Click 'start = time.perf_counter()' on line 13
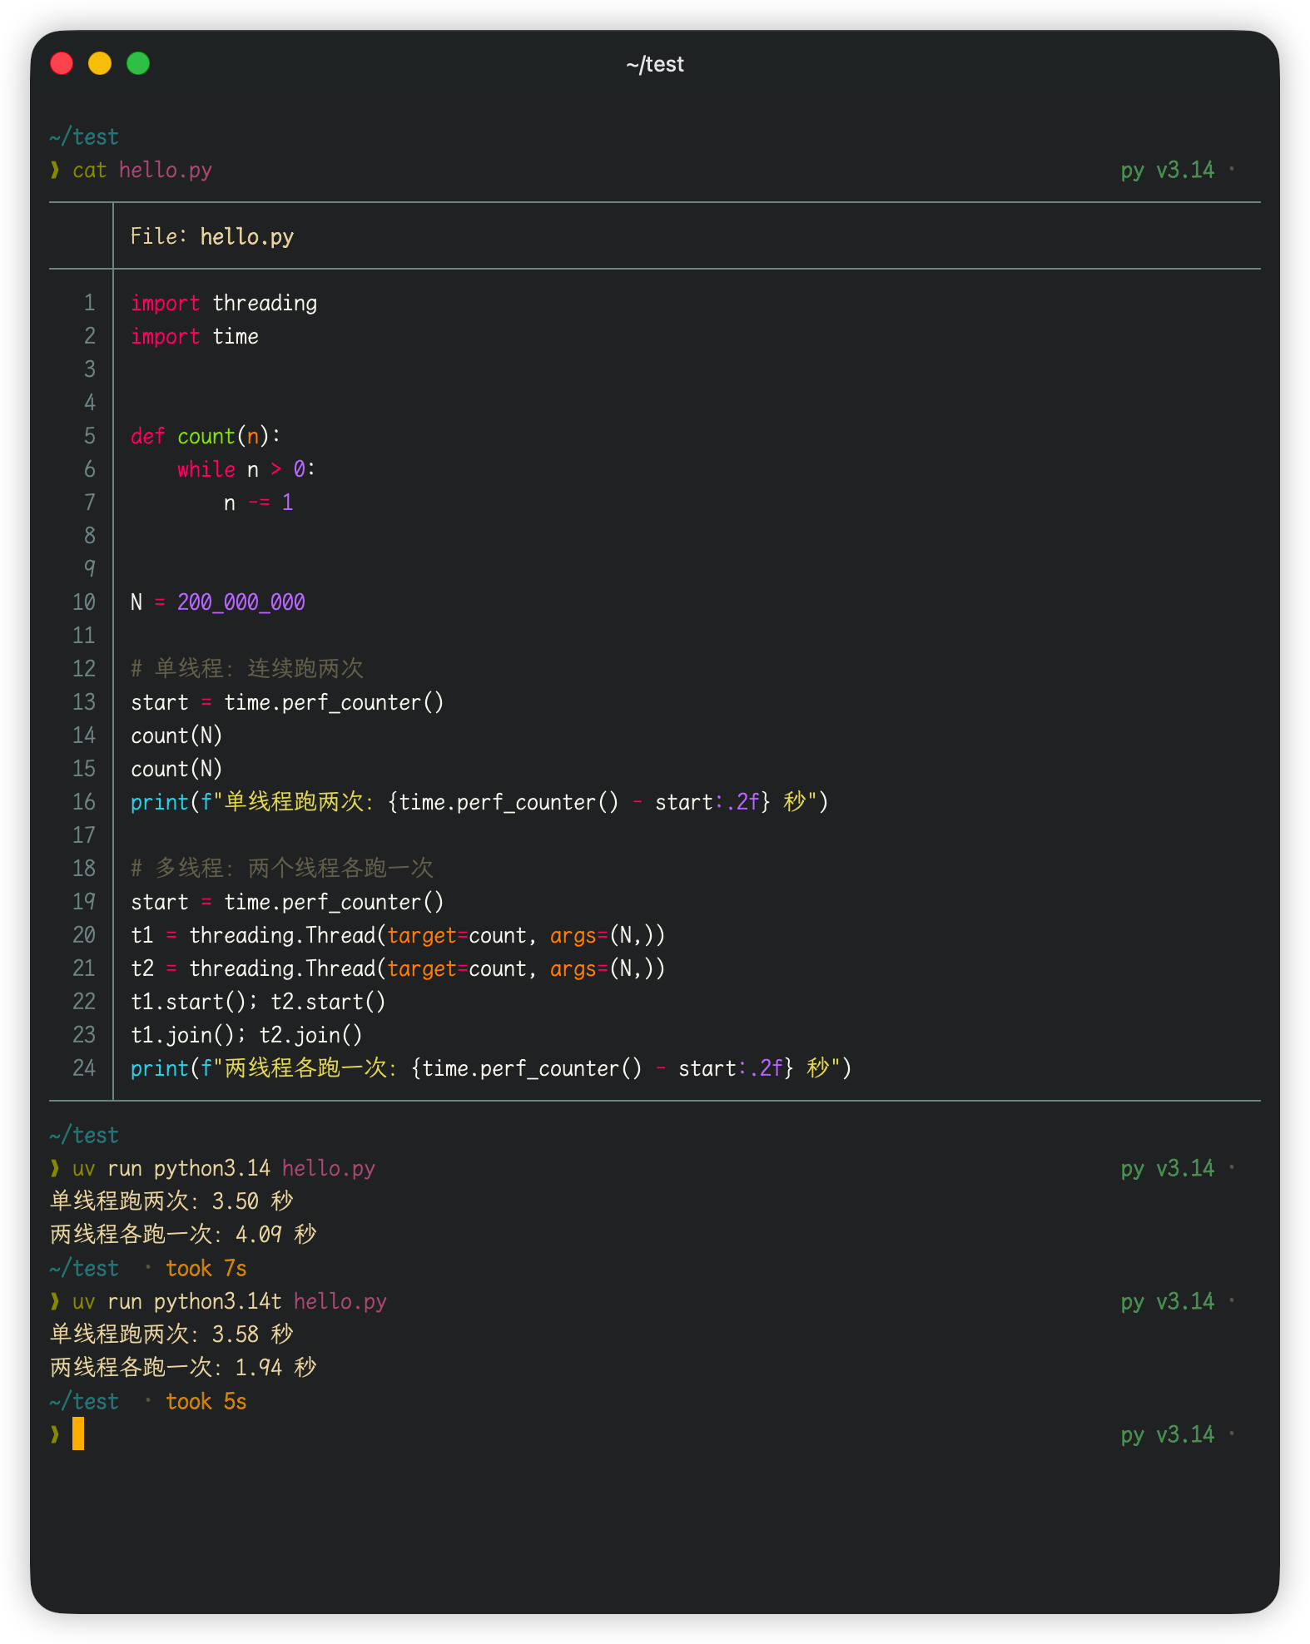The height and width of the screenshot is (1644, 1310). 287,702
